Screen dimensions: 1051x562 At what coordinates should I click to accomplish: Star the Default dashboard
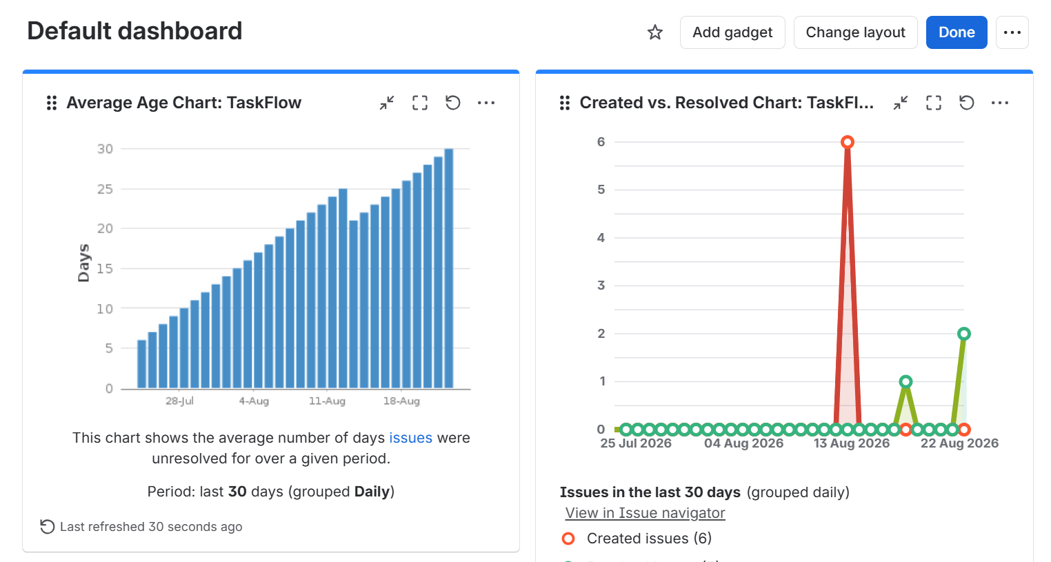click(x=655, y=32)
